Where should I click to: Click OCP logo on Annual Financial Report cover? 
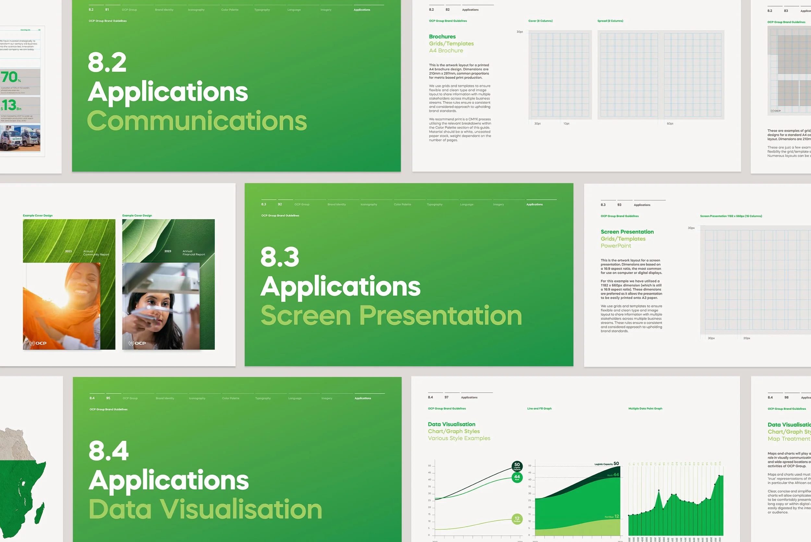pos(137,343)
